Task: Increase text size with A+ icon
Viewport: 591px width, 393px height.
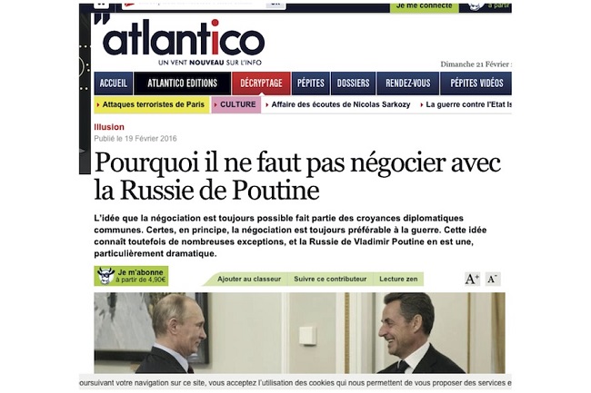Action: (x=472, y=279)
